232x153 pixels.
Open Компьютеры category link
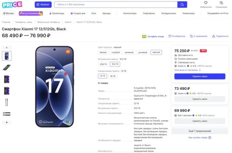click(130, 13)
